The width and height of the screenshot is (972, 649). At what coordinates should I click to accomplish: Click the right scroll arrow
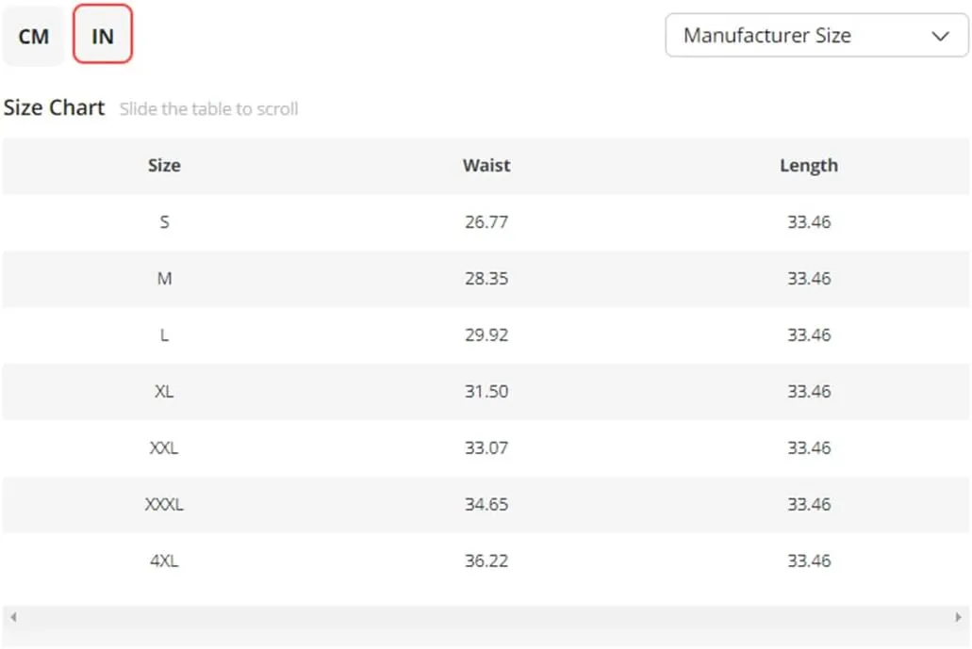coord(958,618)
